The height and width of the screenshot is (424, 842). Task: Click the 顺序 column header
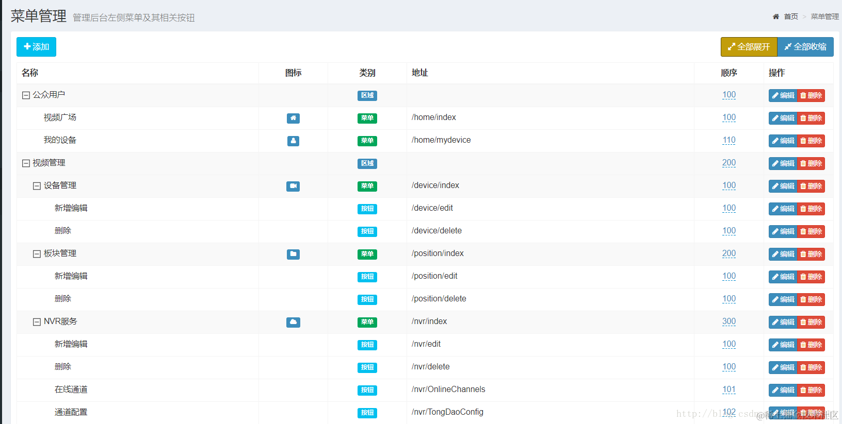pos(729,73)
